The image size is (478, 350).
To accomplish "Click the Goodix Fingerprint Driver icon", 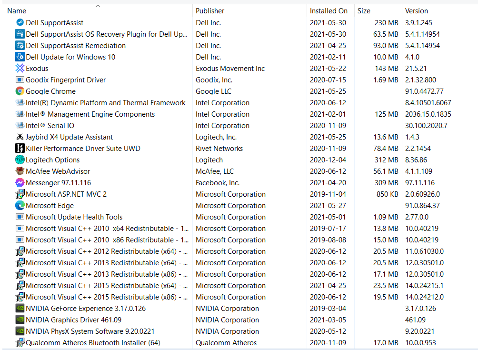I will click(20, 80).
